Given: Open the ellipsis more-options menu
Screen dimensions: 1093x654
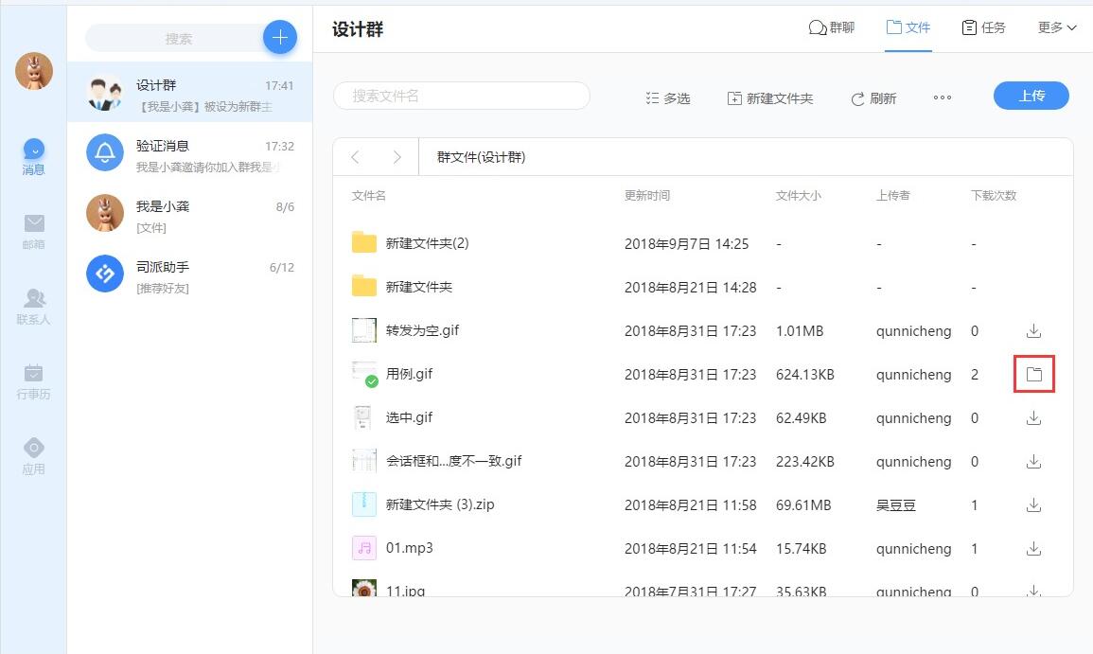Looking at the screenshot, I should pos(942,97).
